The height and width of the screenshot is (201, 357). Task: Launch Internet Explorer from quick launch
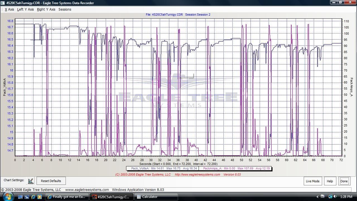[33, 197]
